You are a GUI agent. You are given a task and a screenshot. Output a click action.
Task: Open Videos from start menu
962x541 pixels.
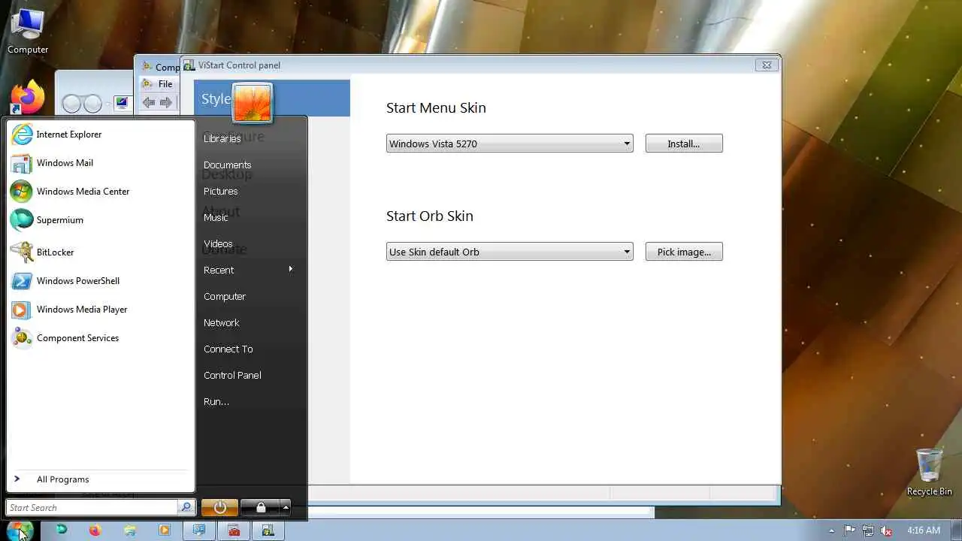point(218,244)
